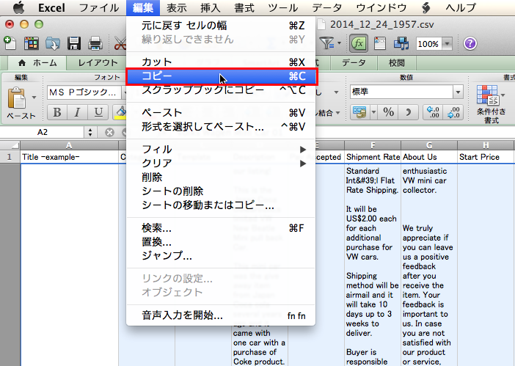The height and width of the screenshot is (366, 515).
Task: Click the save floppy disk icon
Action: tap(74, 44)
